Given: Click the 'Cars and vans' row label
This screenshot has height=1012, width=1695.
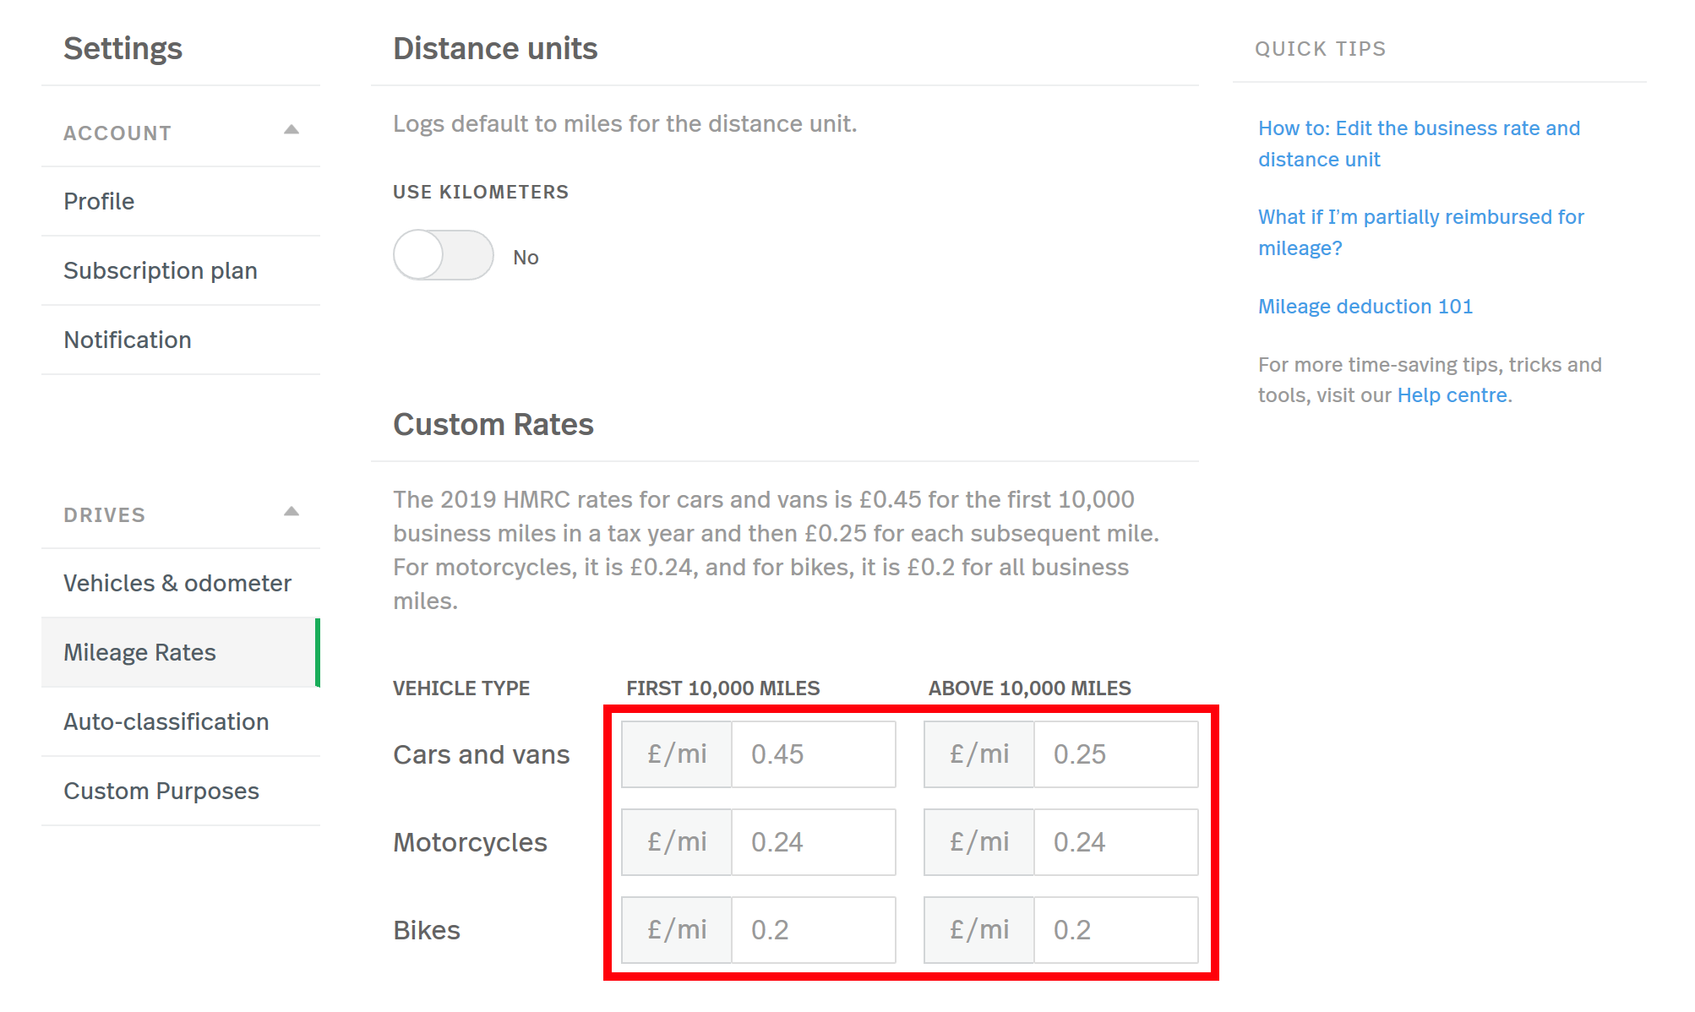Looking at the screenshot, I should (482, 754).
